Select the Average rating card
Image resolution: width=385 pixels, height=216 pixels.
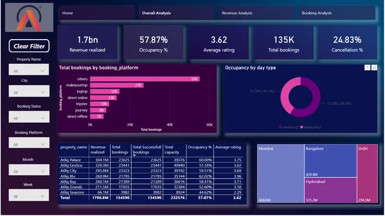[x=219, y=43]
